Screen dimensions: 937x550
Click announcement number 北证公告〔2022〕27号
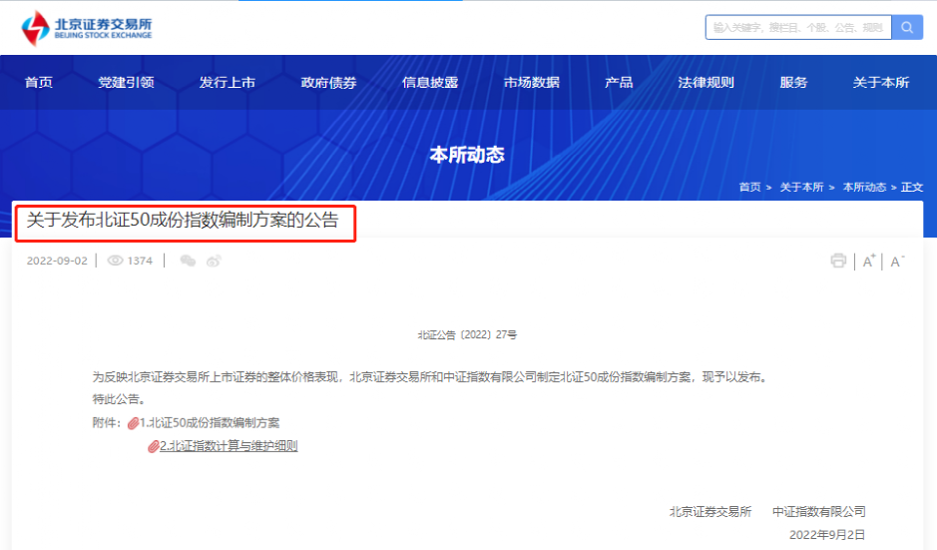(467, 334)
